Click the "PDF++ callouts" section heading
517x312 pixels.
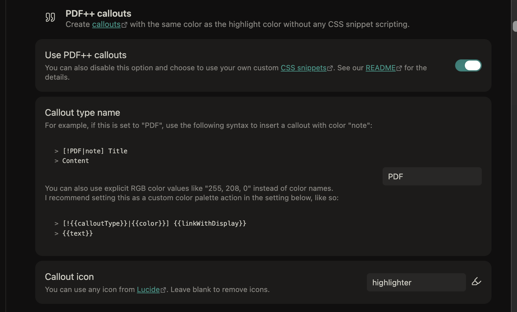98,14
